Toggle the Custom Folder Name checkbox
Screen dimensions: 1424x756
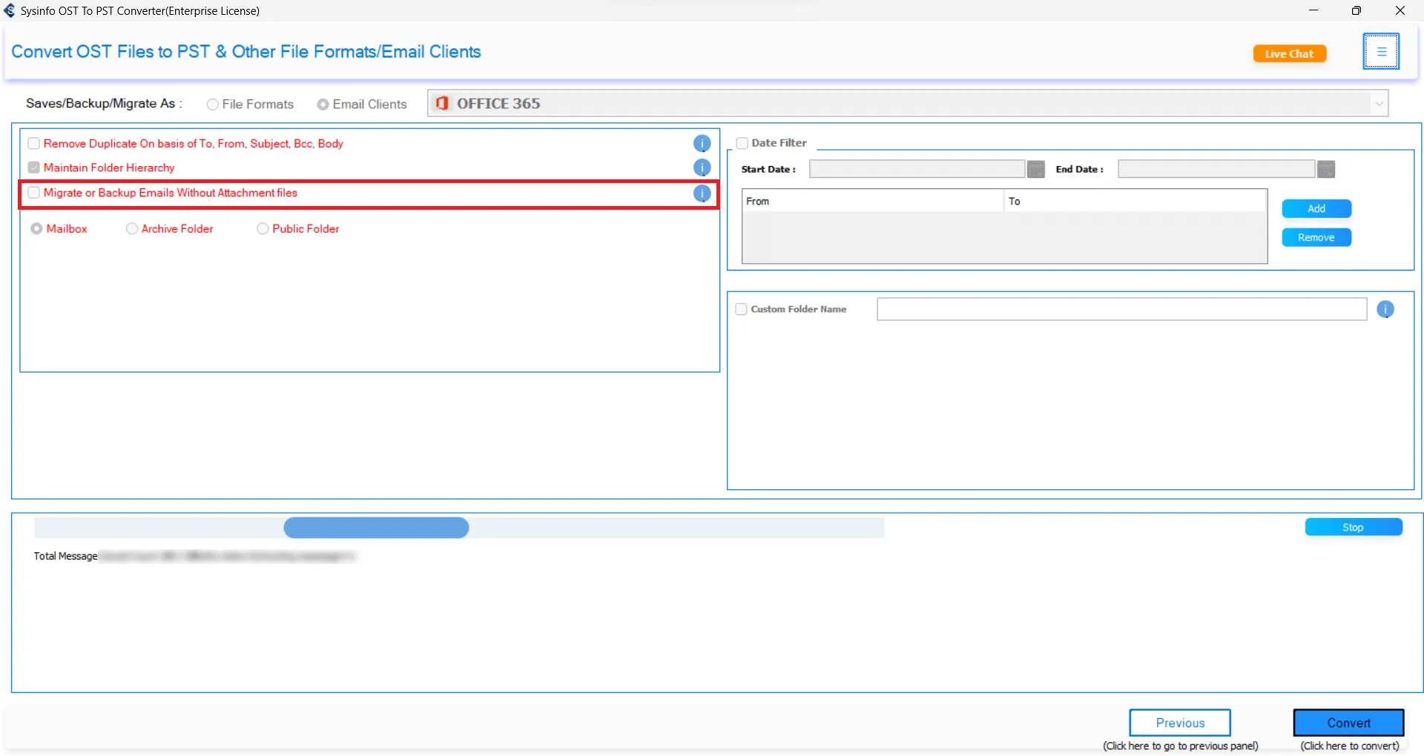click(x=741, y=310)
